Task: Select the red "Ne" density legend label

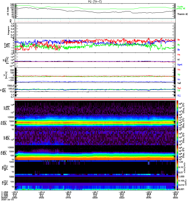Action: 179,55
